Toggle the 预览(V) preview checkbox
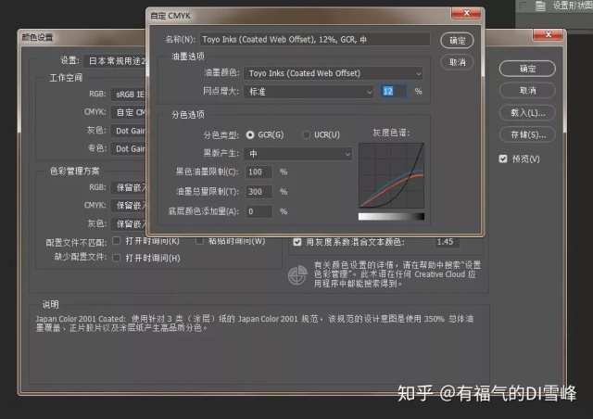This screenshot has height=419, width=593. (503, 159)
